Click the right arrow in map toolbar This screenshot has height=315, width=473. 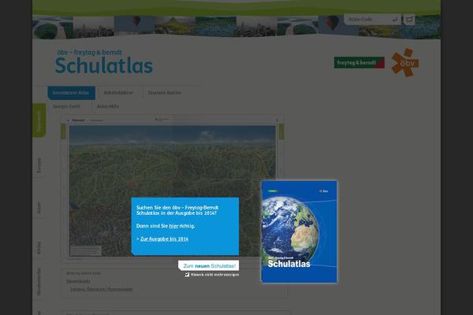coord(277,120)
